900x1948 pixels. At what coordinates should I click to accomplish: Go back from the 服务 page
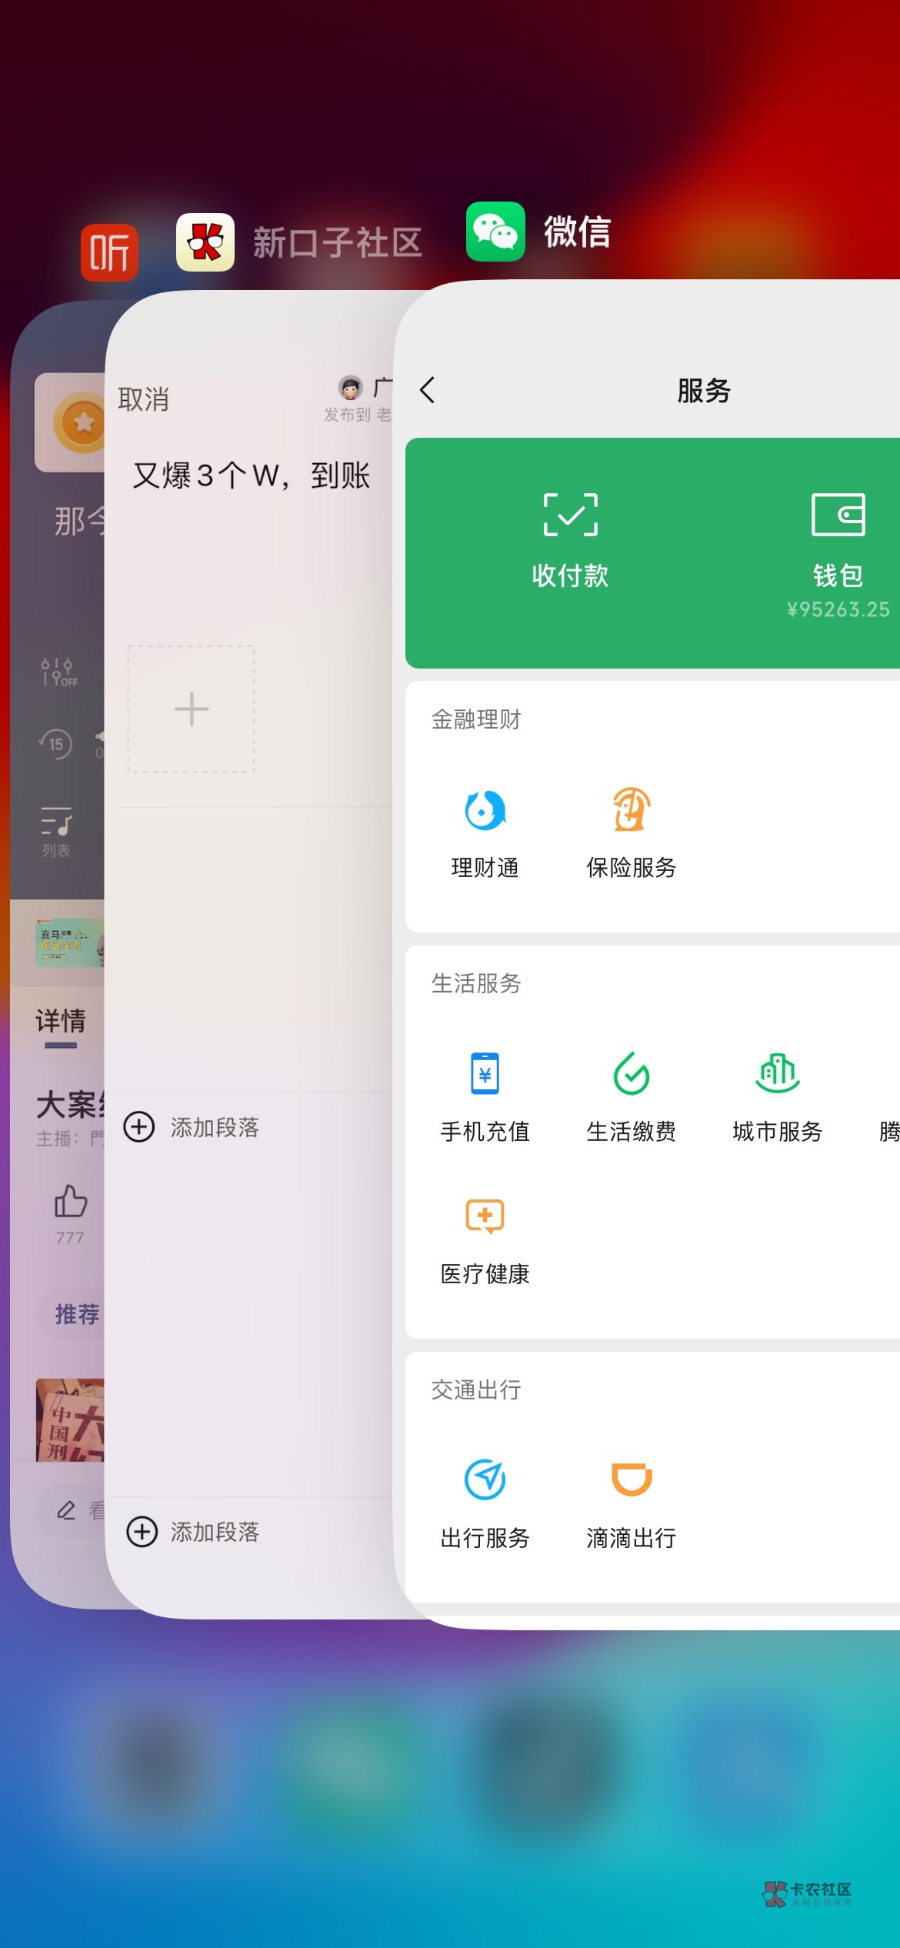(428, 390)
